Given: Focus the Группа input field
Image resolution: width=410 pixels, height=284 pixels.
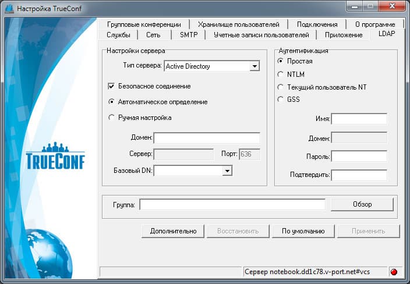Looking at the screenshot, I should pos(232,204).
